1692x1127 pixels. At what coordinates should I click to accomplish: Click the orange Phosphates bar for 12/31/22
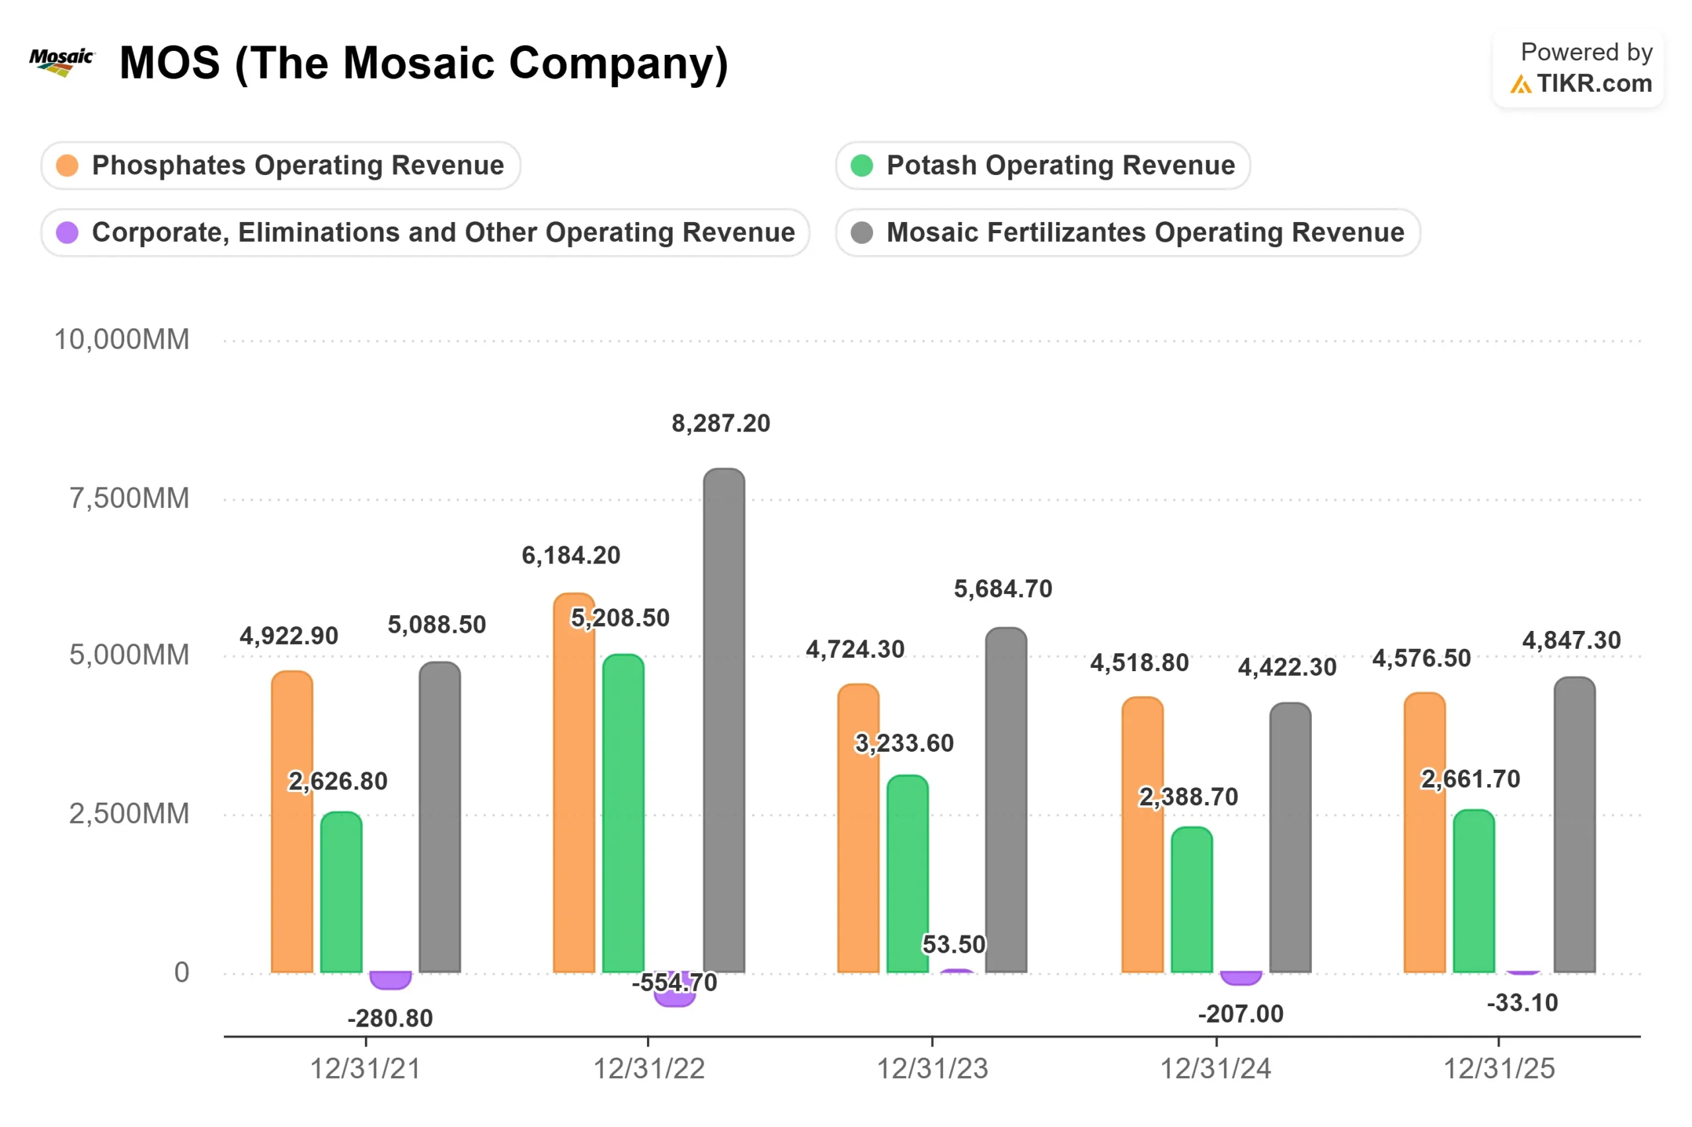coord(574,783)
